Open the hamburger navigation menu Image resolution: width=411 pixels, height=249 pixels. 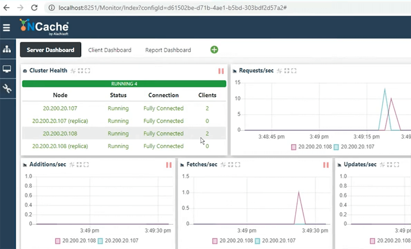[x=6, y=27]
